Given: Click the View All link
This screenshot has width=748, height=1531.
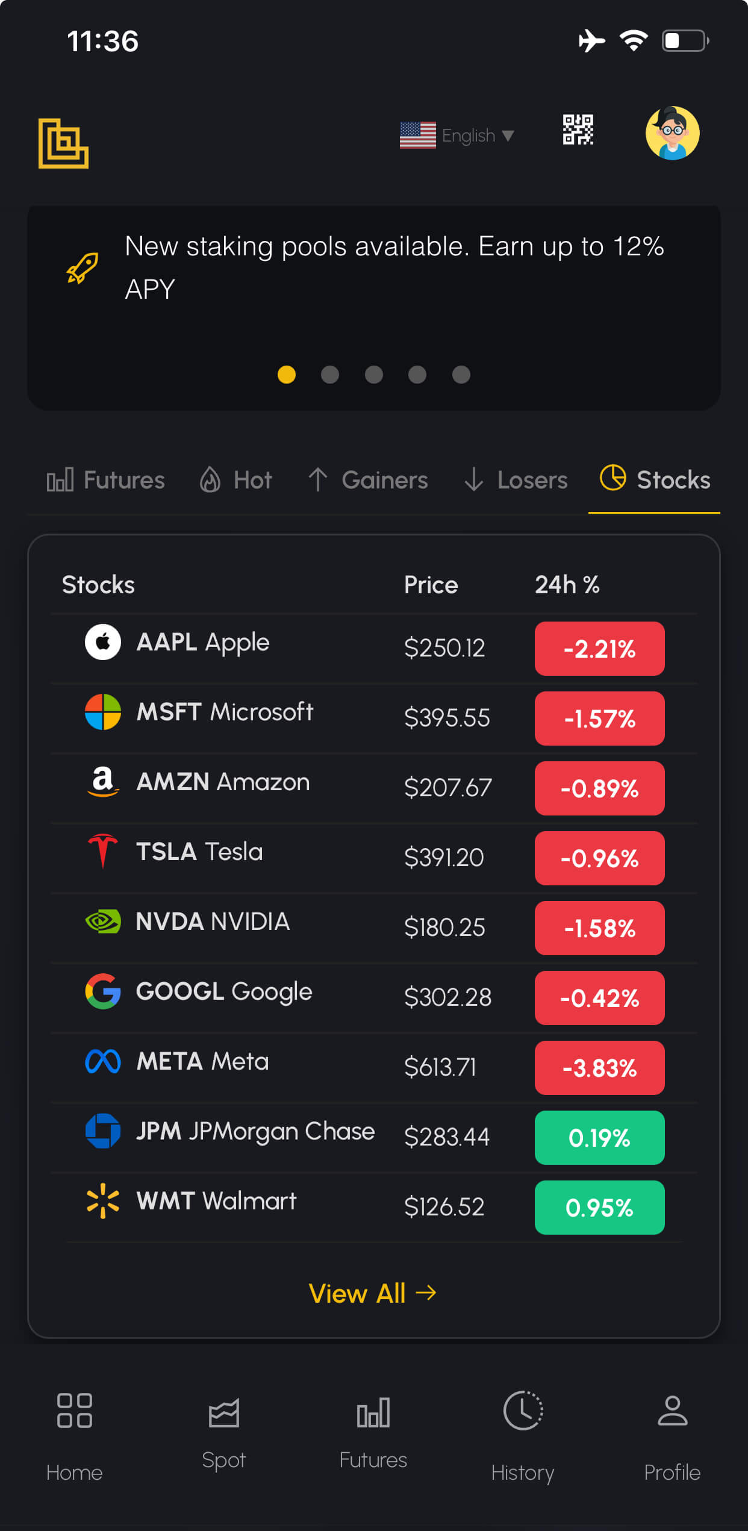Looking at the screenshot, I should (x=372, y=1293).
